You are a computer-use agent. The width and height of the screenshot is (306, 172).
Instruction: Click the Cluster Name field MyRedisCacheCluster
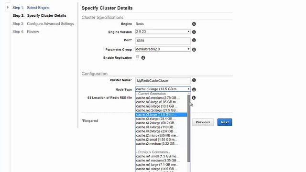pyautogui.click(x=163, y=81)
